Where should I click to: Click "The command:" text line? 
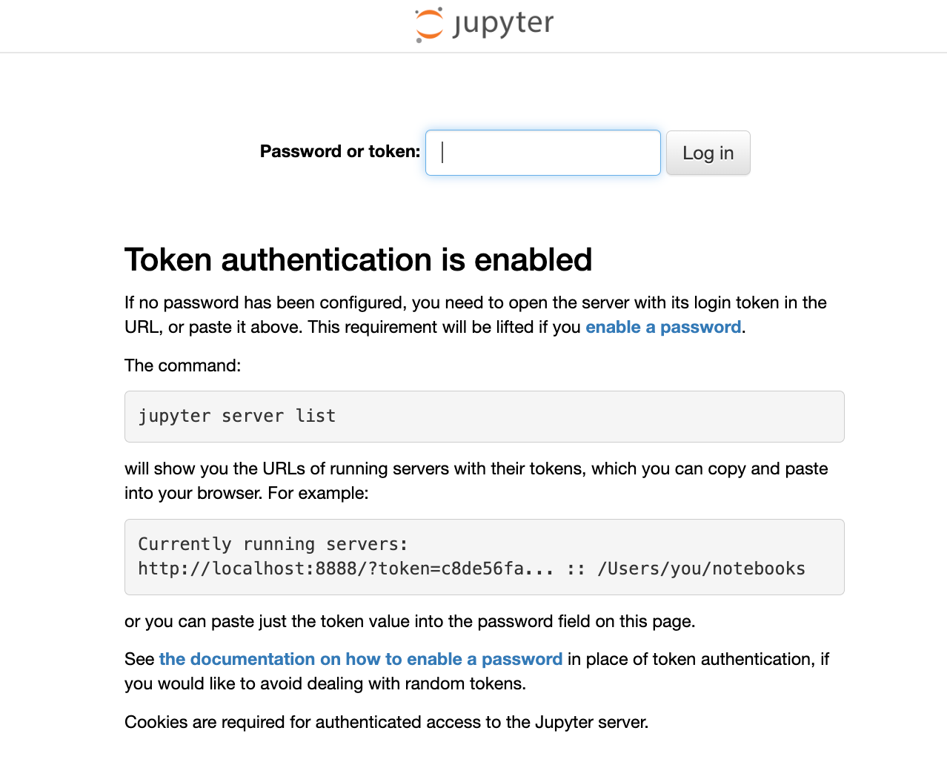coord(182,365)
